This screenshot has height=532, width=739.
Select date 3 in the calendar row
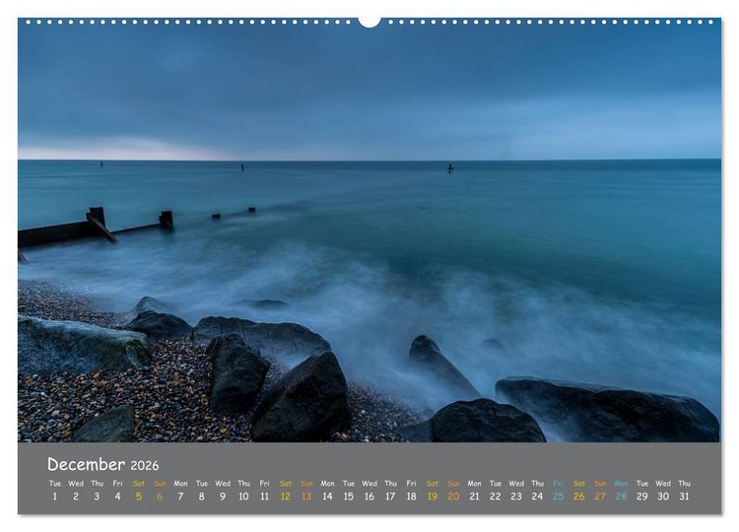tap(97, 497)
